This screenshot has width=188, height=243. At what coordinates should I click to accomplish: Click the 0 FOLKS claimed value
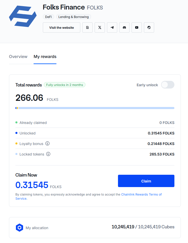(167, 123)
